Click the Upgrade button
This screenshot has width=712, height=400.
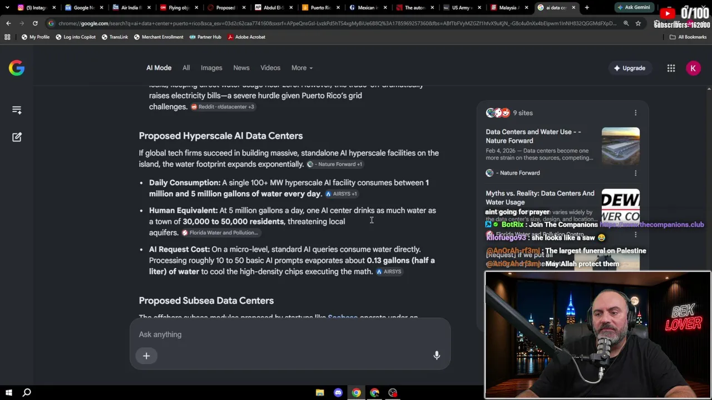pyautogui.click(x=629, y=68)
